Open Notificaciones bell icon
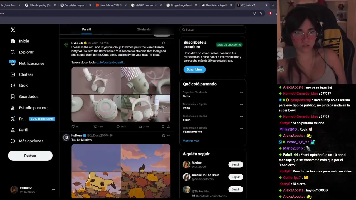This screenshot has height=200, width=356. pos(13,63)
